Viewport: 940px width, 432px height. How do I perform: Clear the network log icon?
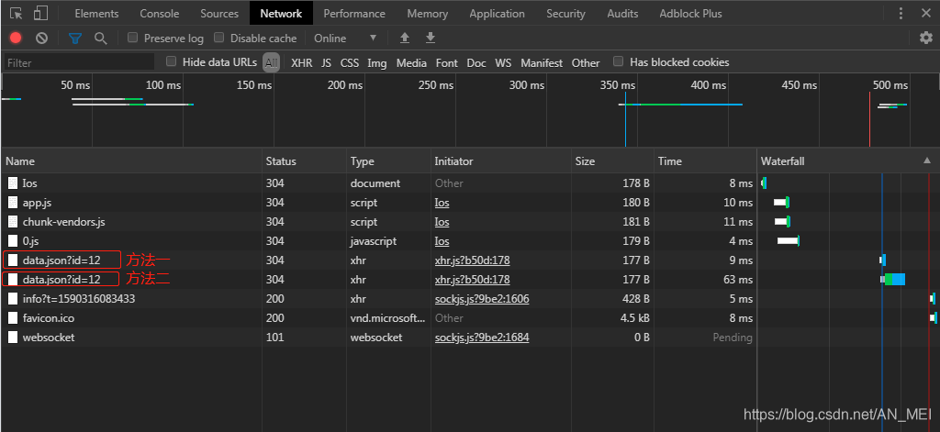point(41,39)
